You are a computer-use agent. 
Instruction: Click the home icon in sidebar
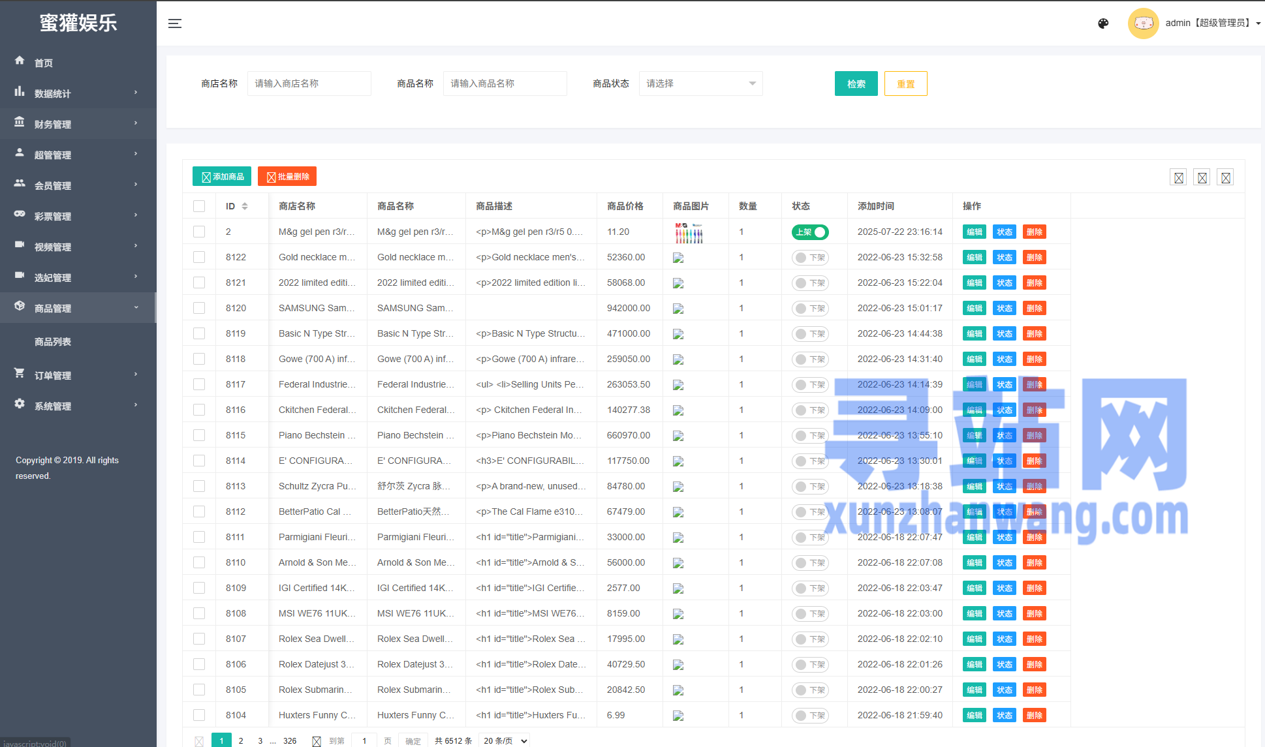20,61
